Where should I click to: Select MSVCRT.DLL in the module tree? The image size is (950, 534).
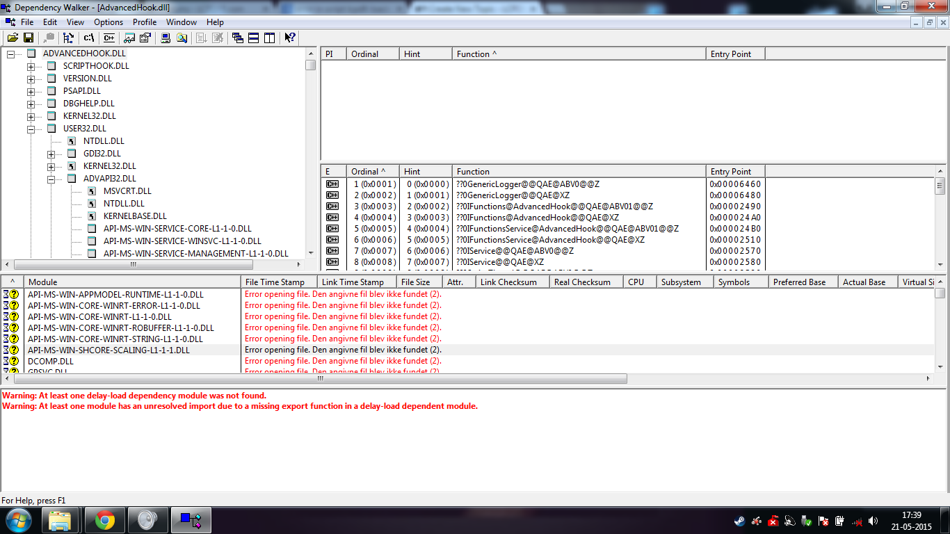pyautogui.click(x=127, y=191)
